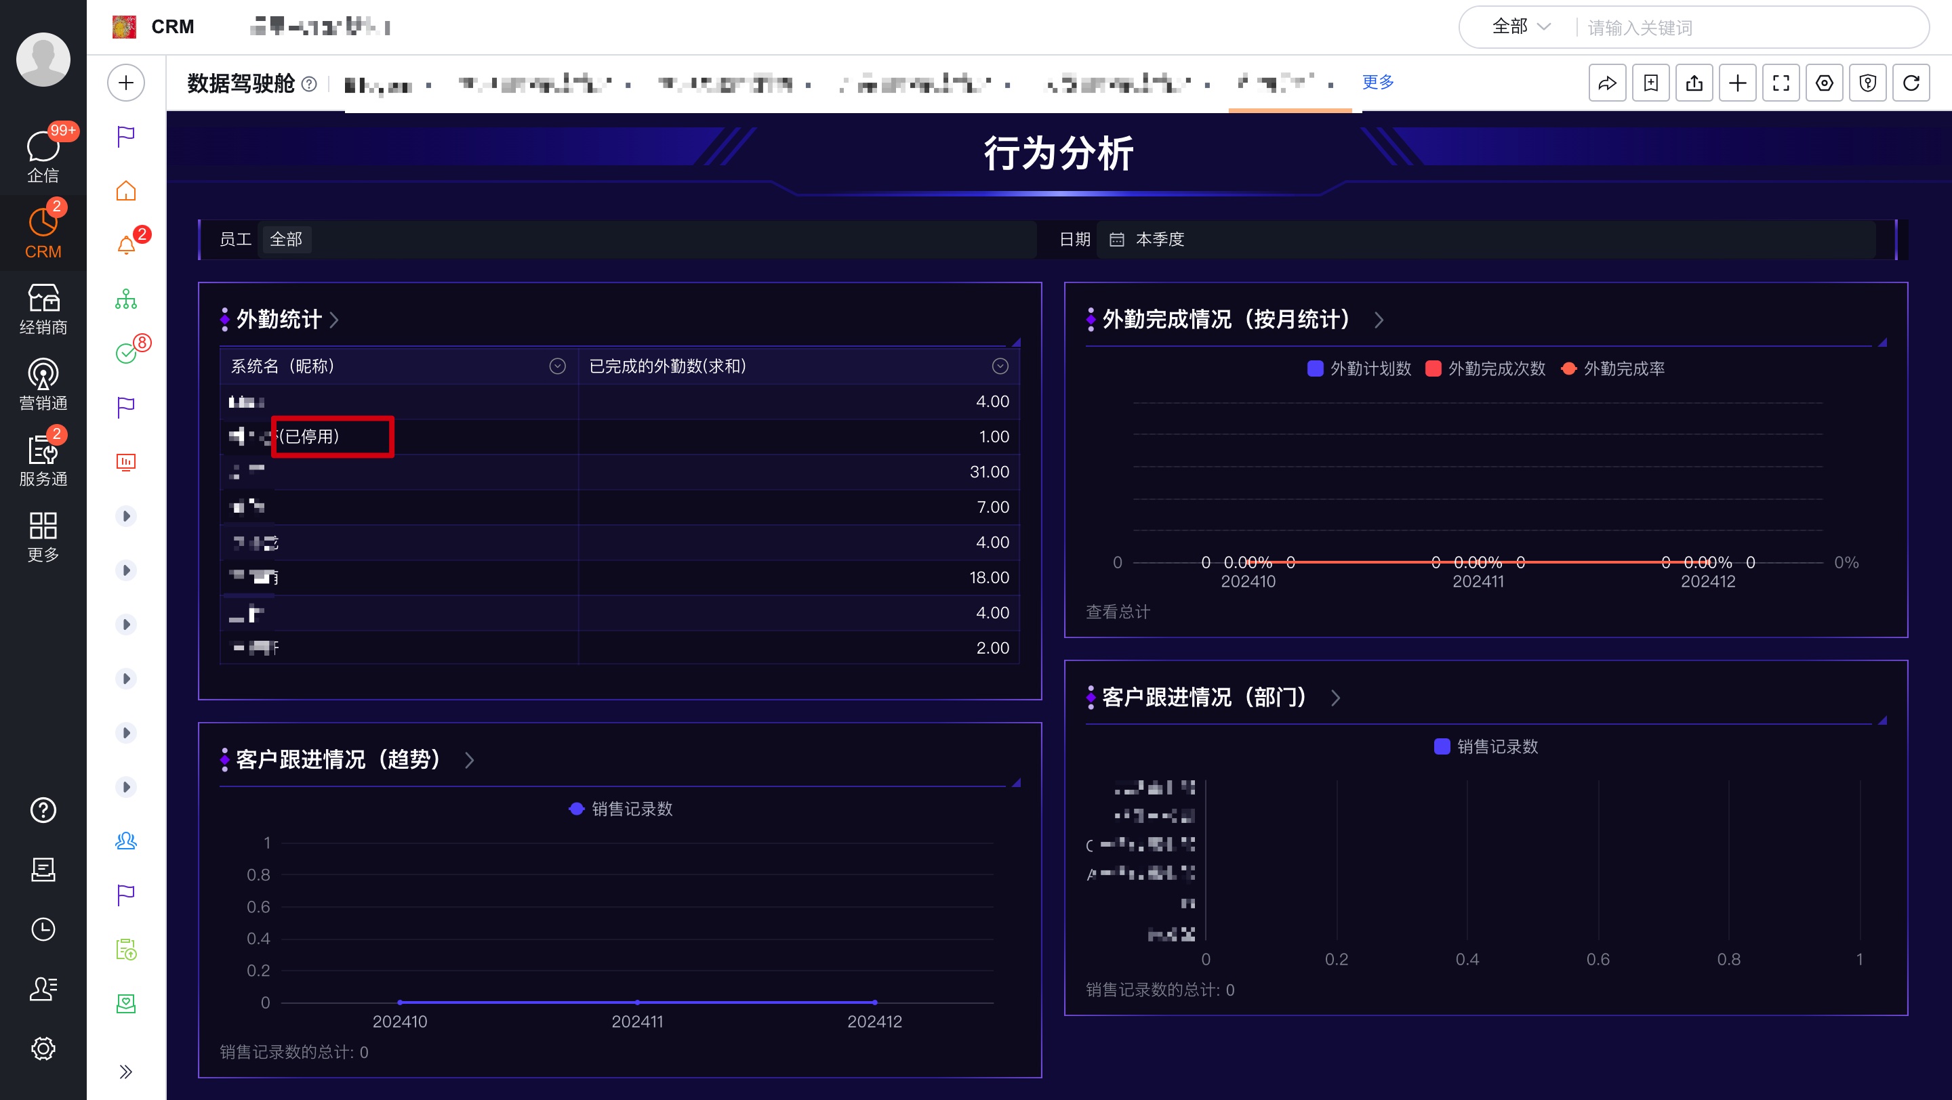Open the 系统名（昵称）column filter dropdown

(557, 366)
